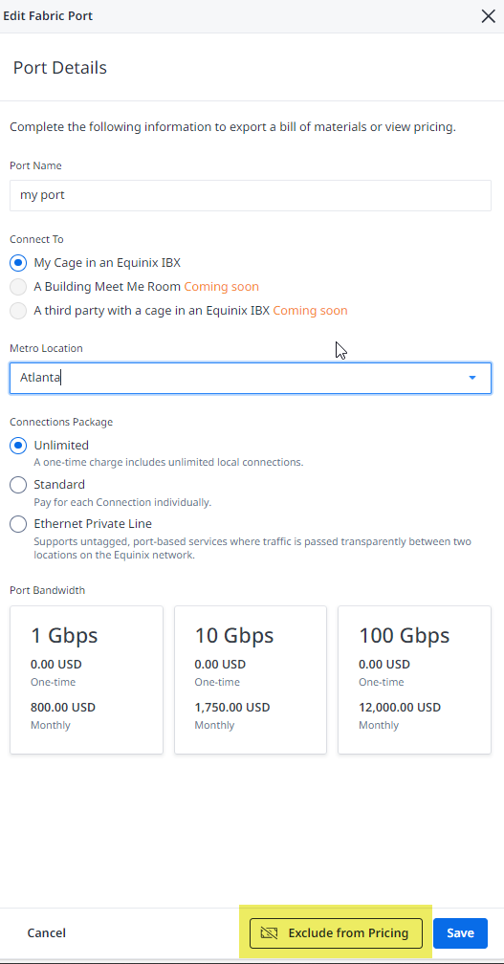Click the Exclude from Pricing icon
The image size is (504, 964).
[x=269, y=932]
